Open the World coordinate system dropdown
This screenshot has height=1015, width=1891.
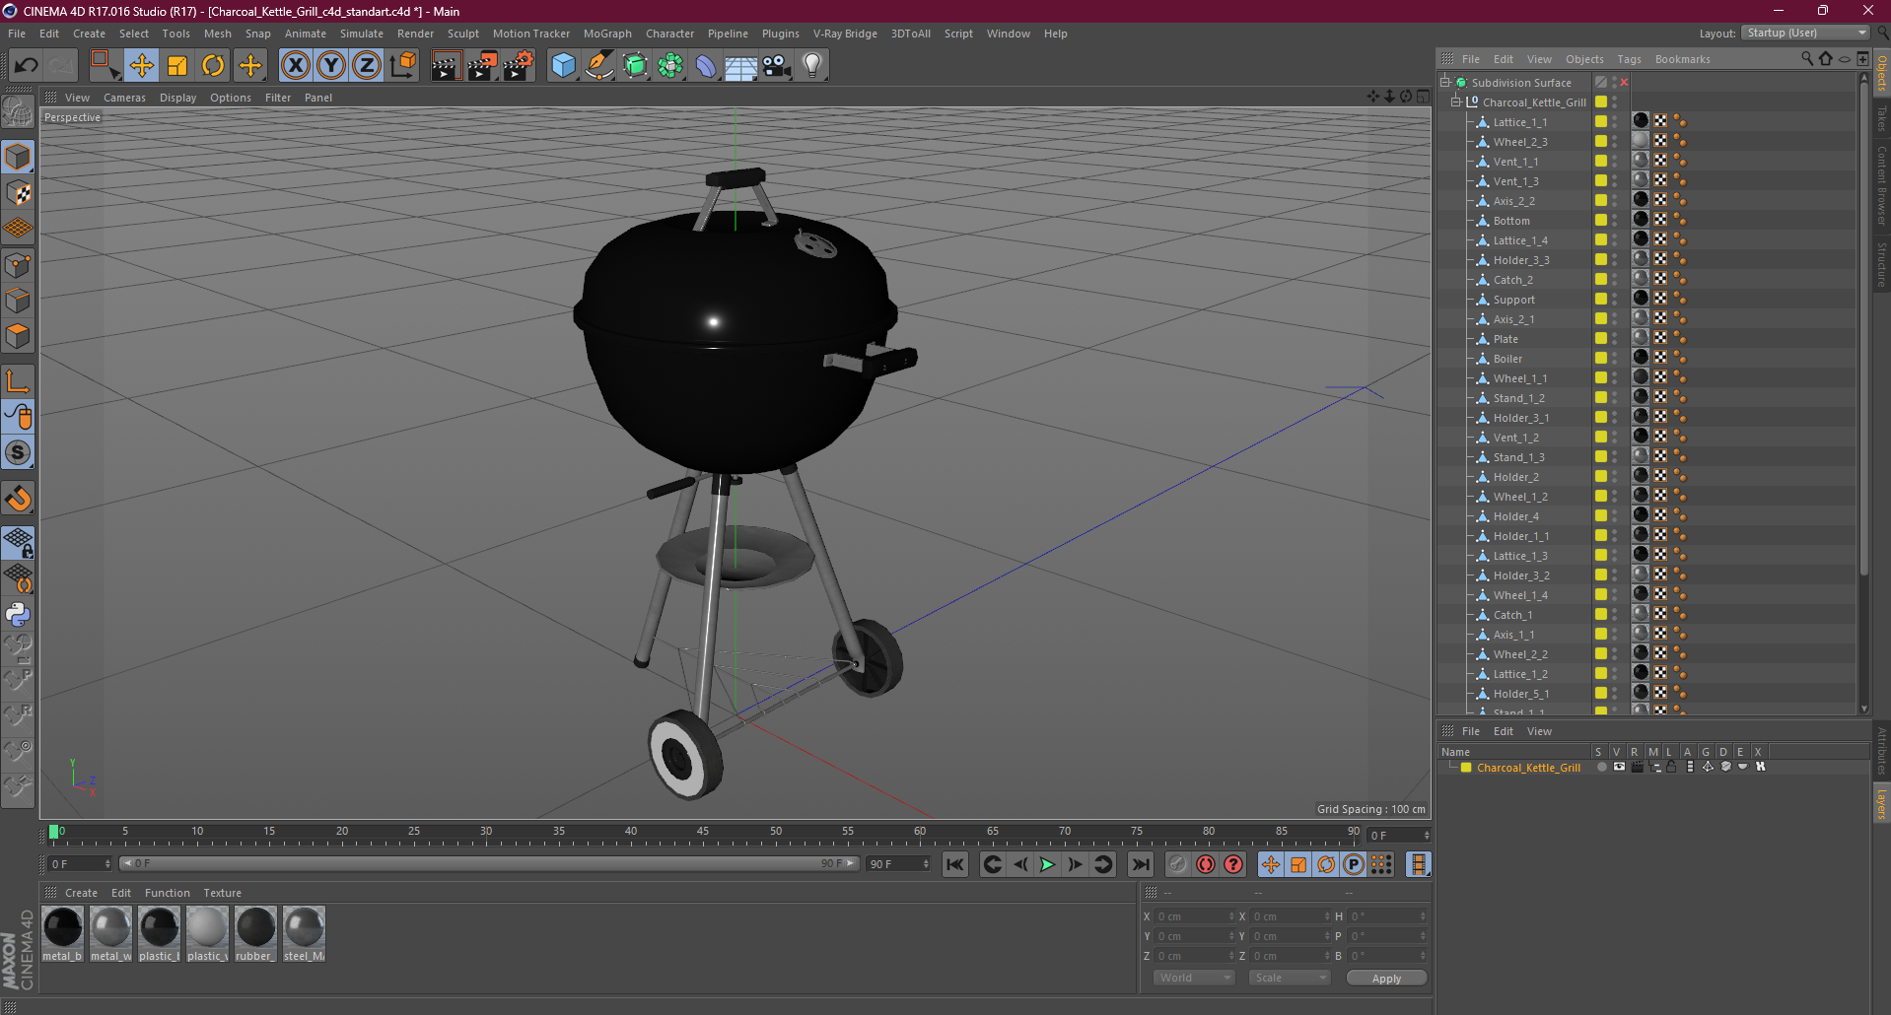1194,978
